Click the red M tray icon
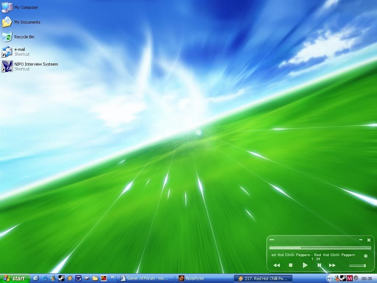Viewport: 377px width, 283px height. (x=350, y=279)
